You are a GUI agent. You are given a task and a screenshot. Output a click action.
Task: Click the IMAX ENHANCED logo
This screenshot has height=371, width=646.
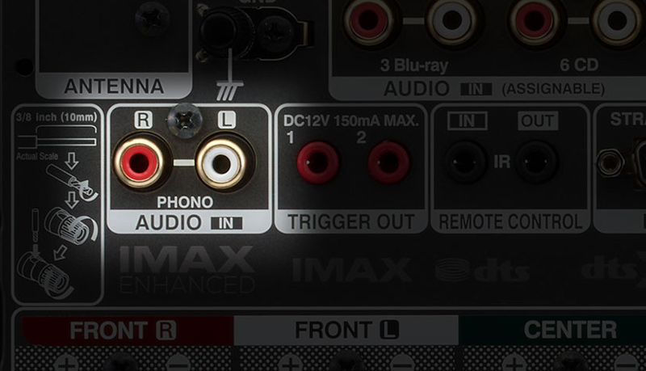(x=187, y=270)
